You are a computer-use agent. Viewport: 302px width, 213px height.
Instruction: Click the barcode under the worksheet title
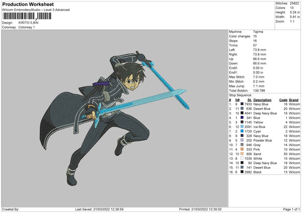click(27, 16)
